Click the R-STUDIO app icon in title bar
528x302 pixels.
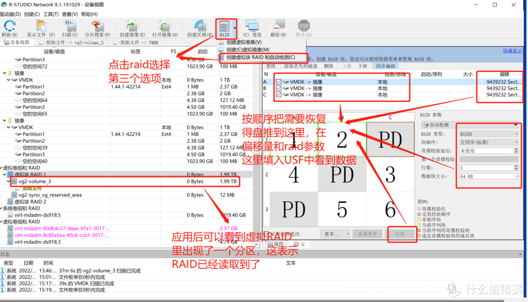pyautogui.click(x=4, y=5)
